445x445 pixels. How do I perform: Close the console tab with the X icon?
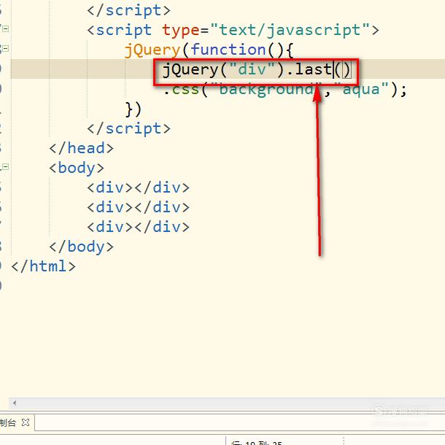pyautogui.click(x=26, y=422)
